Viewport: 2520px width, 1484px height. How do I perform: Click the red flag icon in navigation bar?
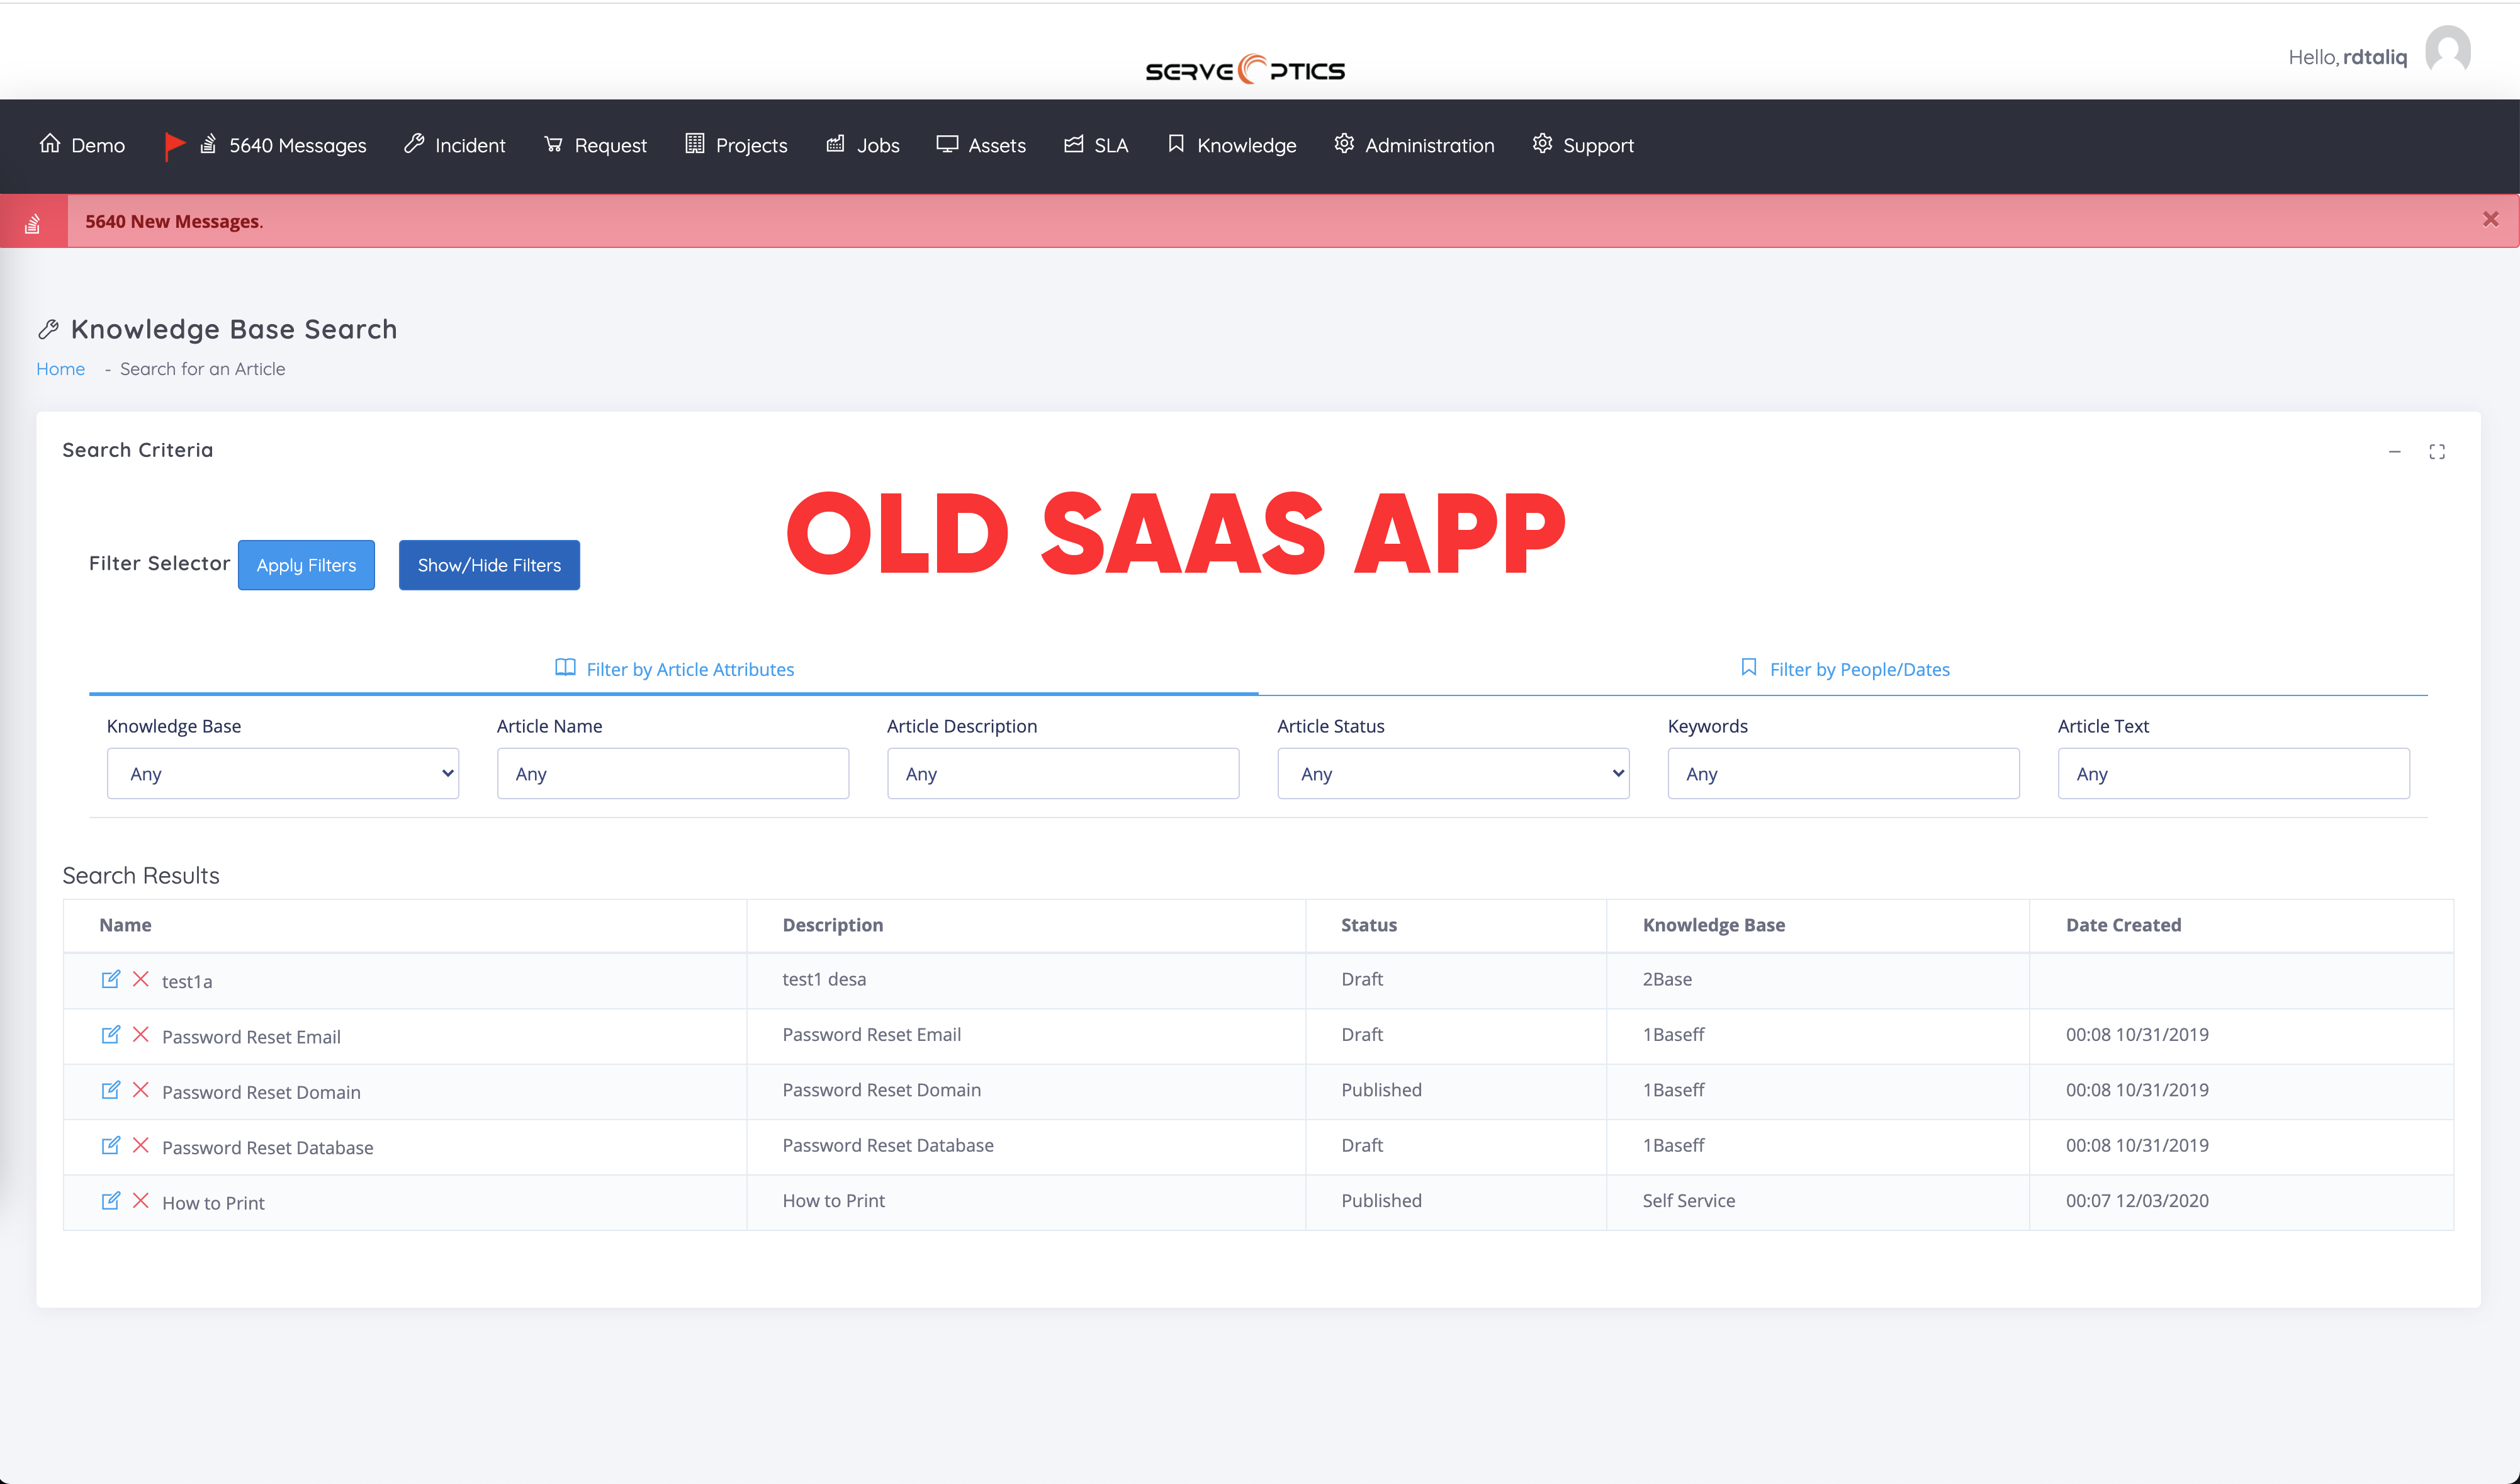(174, 146)
